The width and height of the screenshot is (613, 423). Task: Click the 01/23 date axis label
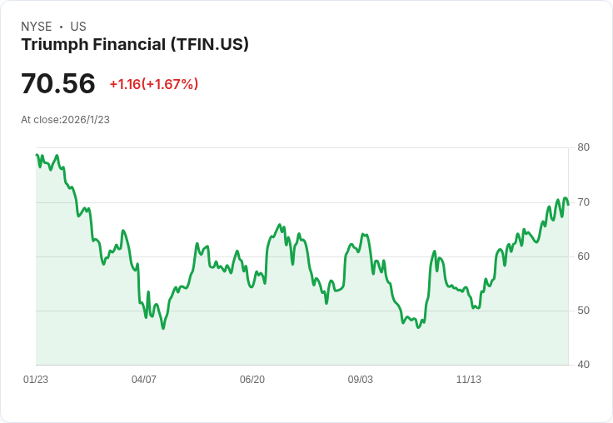(36, 380)
